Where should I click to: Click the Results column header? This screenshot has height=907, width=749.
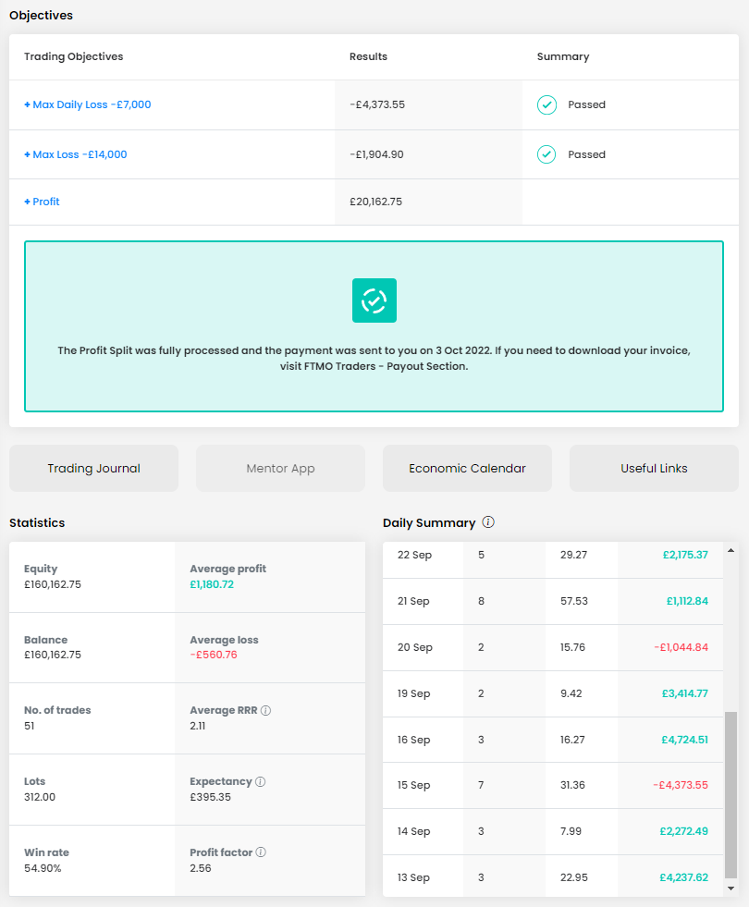(x=368, y=56)
